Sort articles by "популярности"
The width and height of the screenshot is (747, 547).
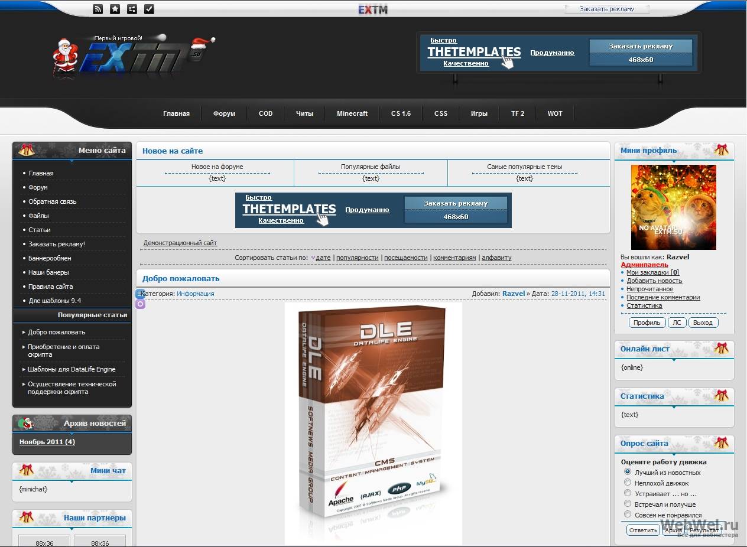(358, 258)
